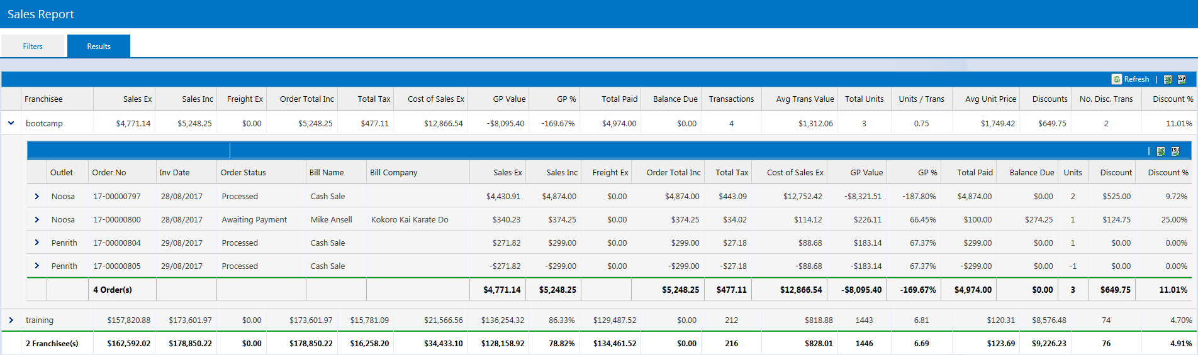Expand order 17-00000800 details

36,219
